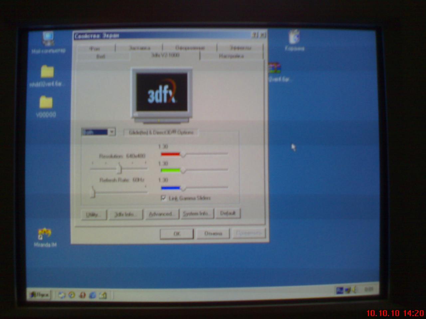Click the blue gamma slider
Screen dimensions: 426x319
[x=194, y=188]
